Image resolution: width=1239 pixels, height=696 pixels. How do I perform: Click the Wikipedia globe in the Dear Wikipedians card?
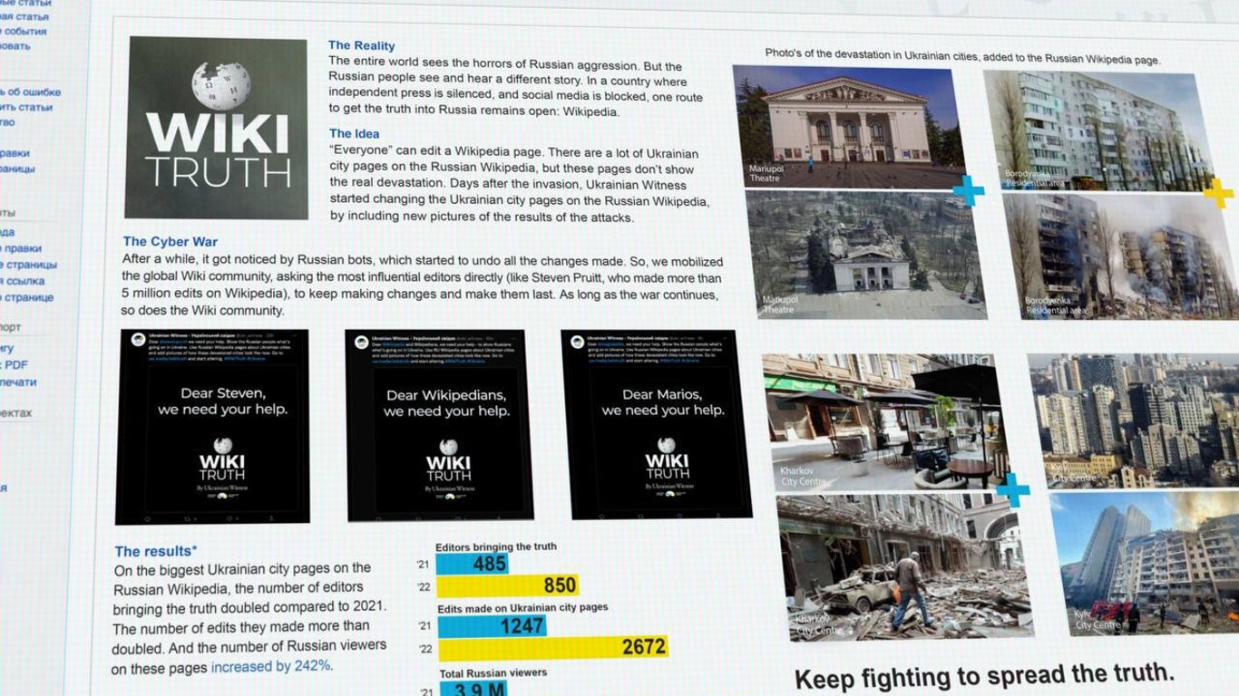coord(448,447)
